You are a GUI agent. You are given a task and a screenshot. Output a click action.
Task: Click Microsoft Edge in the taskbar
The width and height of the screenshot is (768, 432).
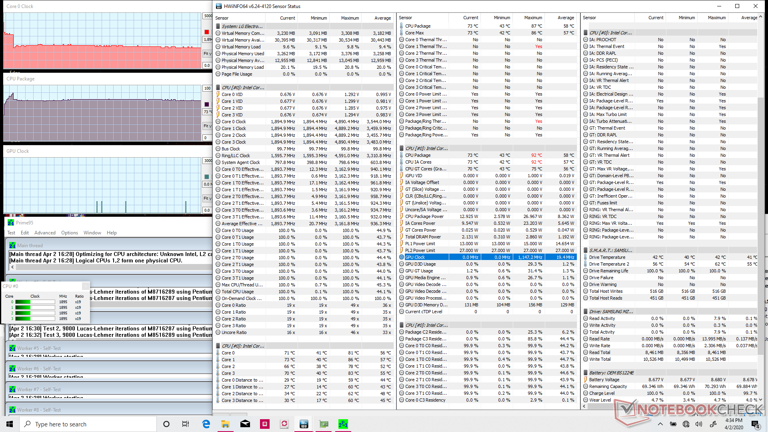(x=206, y=424)
